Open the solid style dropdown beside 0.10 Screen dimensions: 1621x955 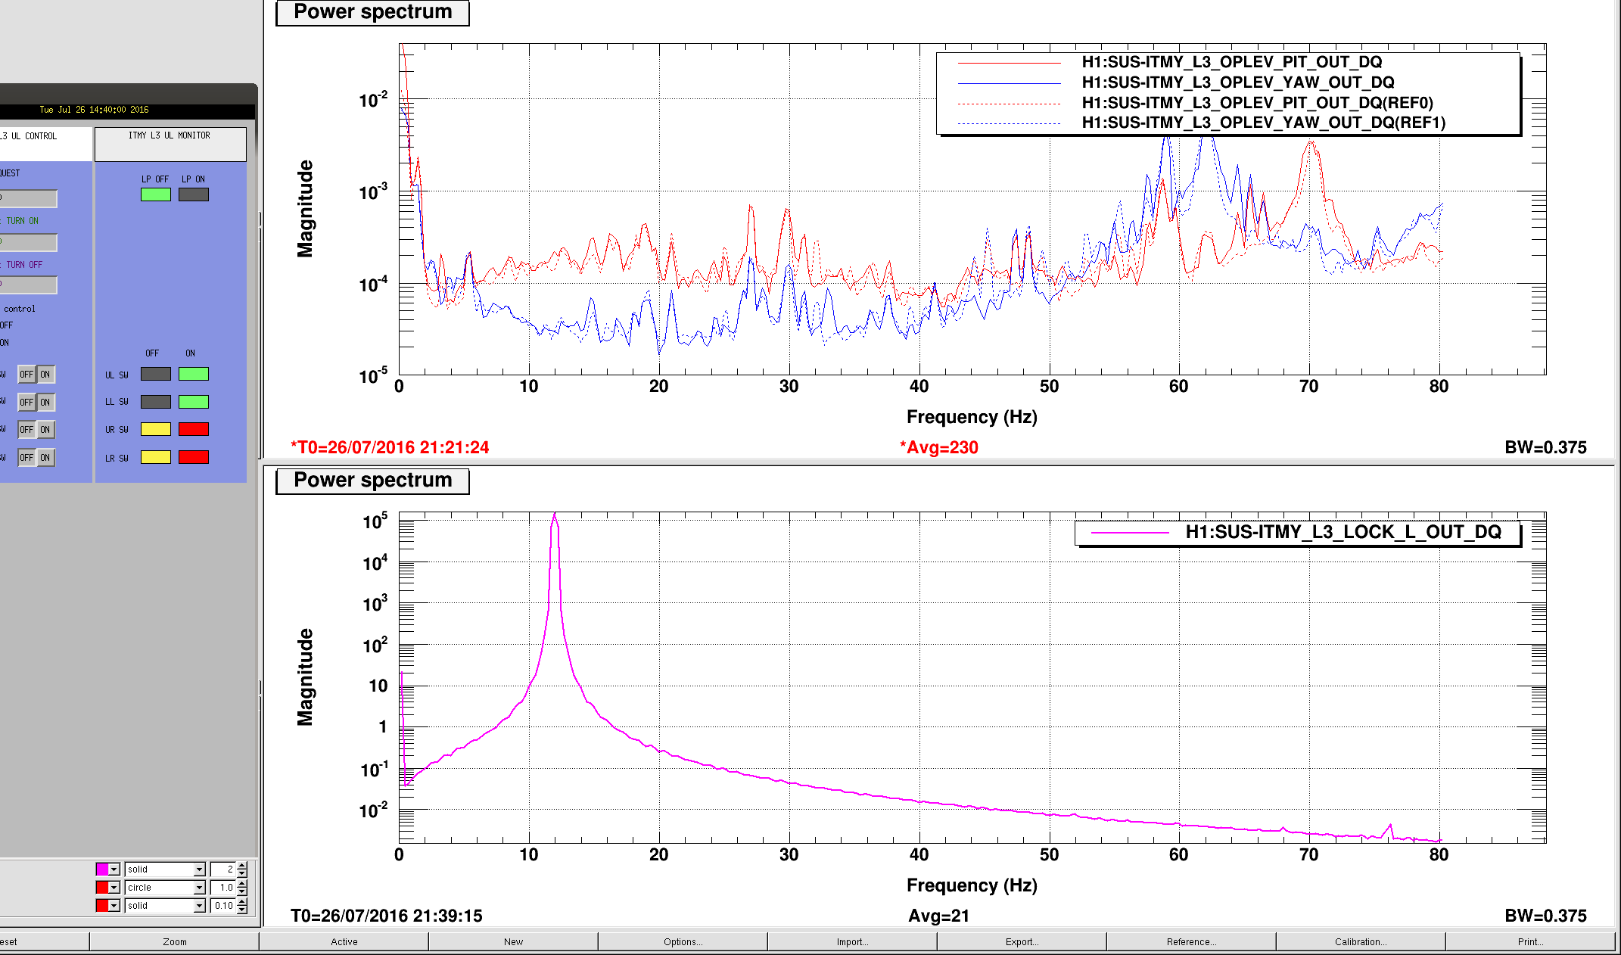pyautogui.click(x=200, y=906)
